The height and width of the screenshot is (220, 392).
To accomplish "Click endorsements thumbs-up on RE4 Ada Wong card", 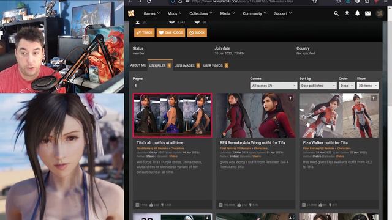I will click(x=239, y=205).
